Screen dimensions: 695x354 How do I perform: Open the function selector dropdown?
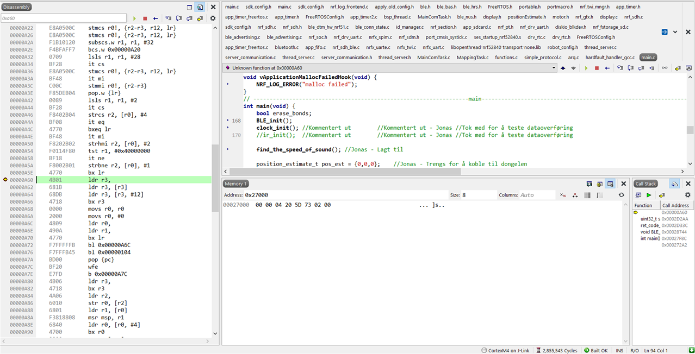(x=554, y=68)
